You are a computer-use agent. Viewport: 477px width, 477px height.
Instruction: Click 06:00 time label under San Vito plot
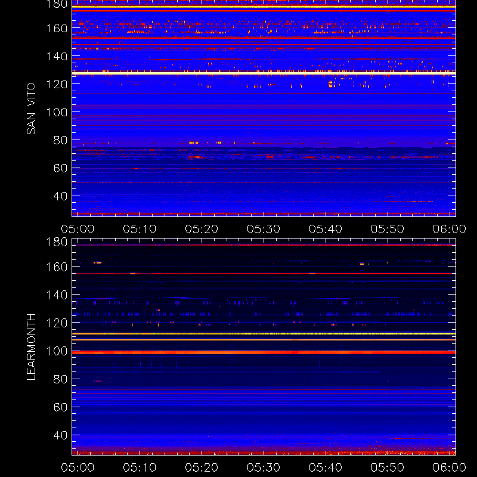point(450,229)
